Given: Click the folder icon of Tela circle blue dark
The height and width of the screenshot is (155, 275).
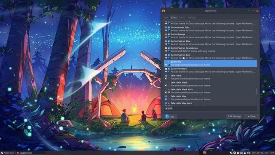Looking at the screenshot, I should [166, 103].
